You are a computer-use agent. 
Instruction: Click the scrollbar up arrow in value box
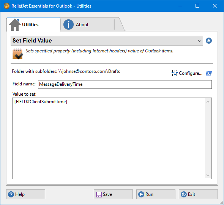tap(208, 102)
